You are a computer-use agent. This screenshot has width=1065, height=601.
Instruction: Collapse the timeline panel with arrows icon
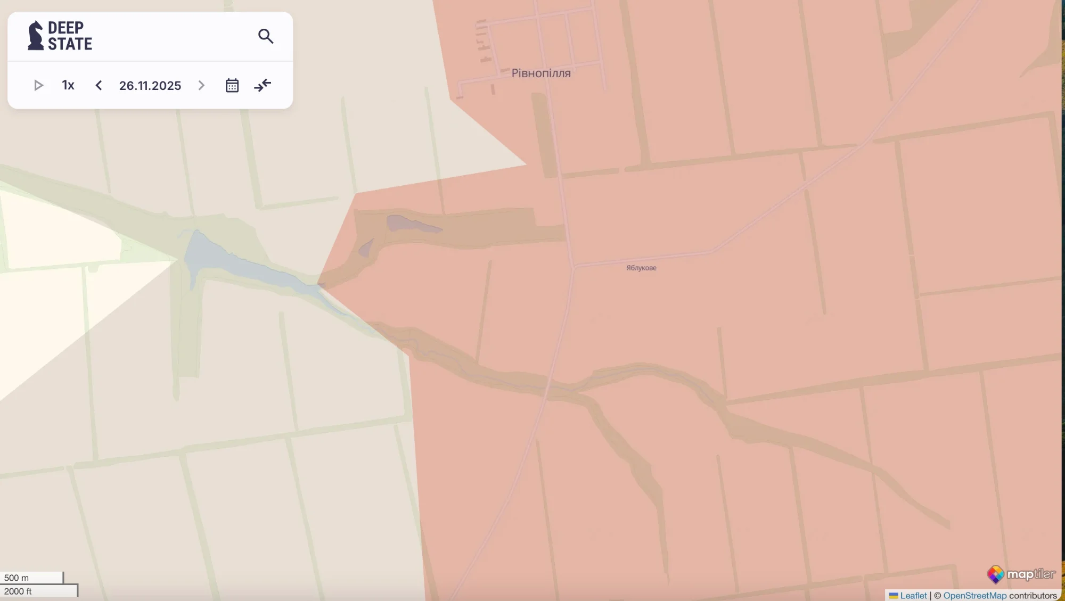click(x=263, y=85)
